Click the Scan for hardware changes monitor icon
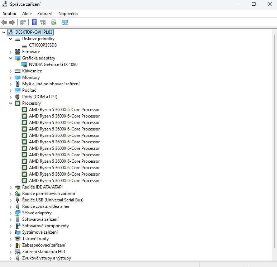Image resolution: width=277 pixels, height=267 pixels. coord(65,22)
